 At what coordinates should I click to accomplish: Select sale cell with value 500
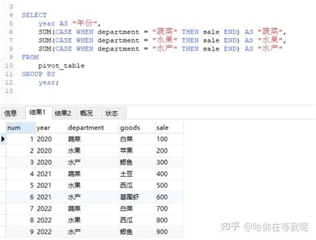(x=169, y=185)
